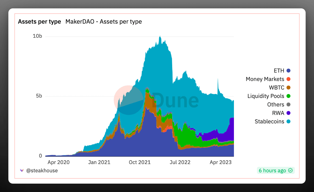The image size is (314, 192).
Task: Click the MakerDAO - Assets per type subtitle
Action: click(104, 22)
